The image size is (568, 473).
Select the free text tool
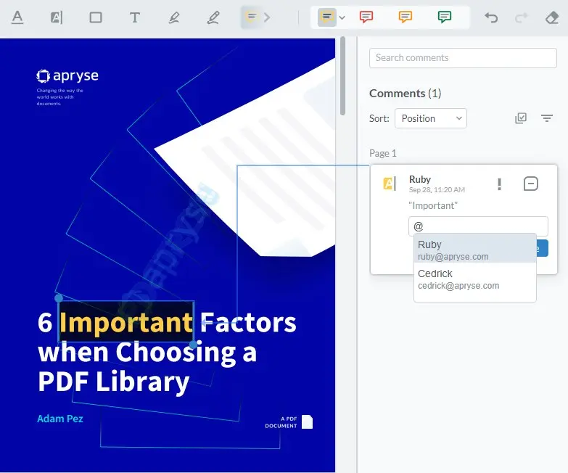[135, 17]
